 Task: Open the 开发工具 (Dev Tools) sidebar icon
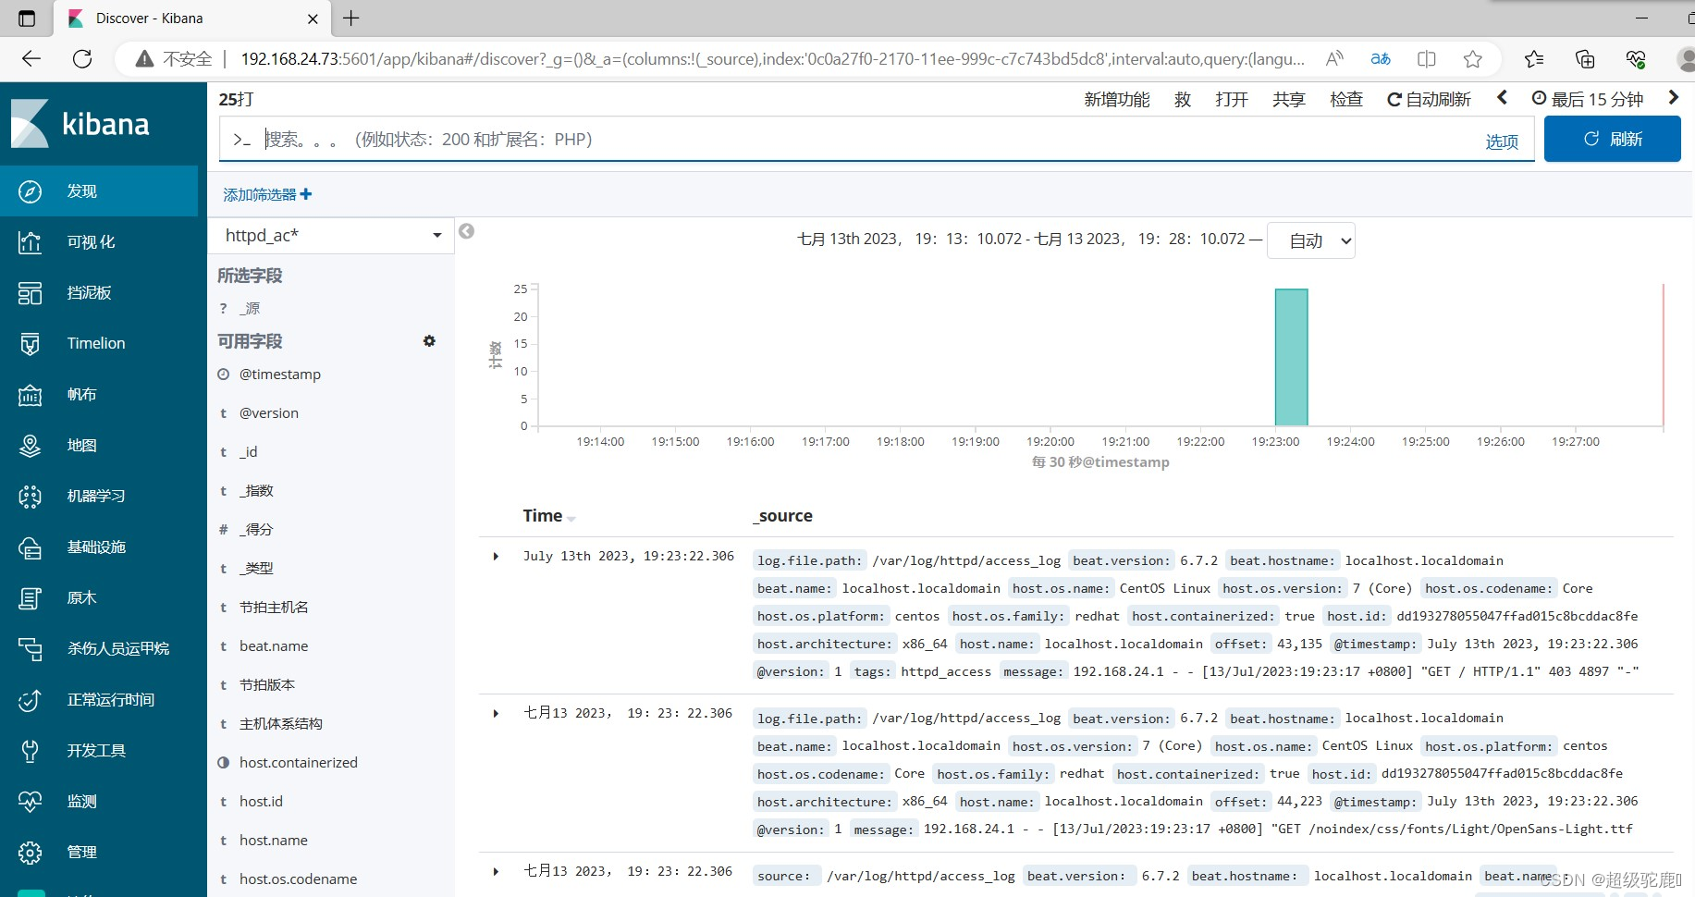tap(30, 751)
